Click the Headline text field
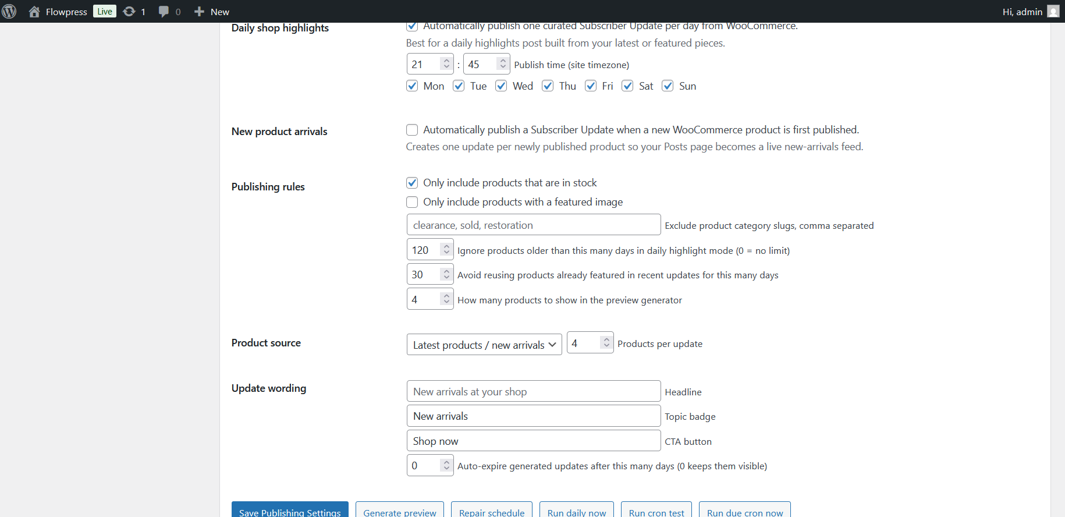This screenshot has width=1065, height=517. [534, 391]
